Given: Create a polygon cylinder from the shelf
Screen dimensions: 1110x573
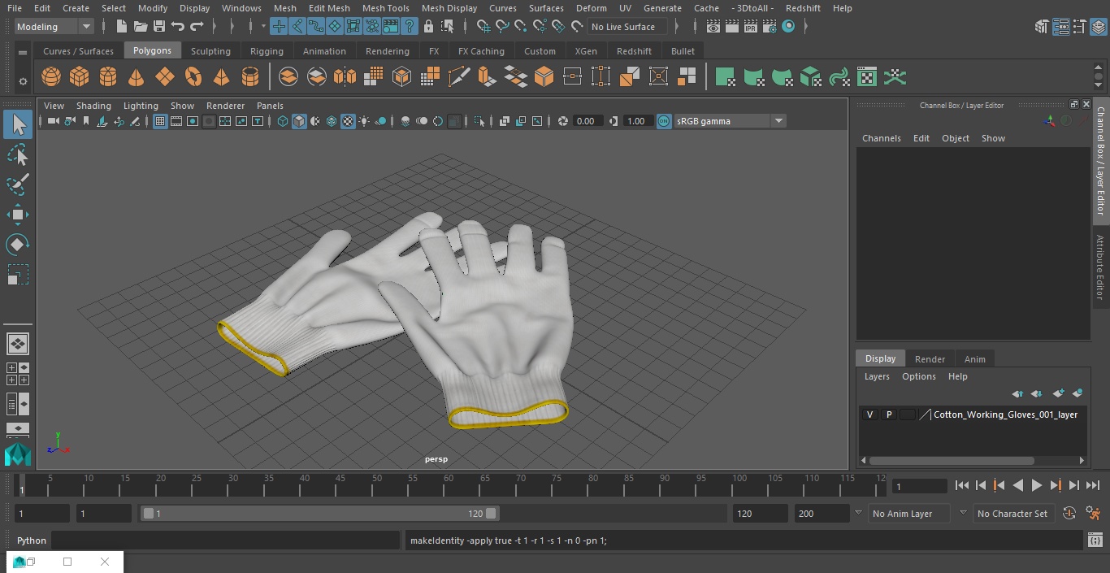Looking at the screenshot, I should pos(108,77).
